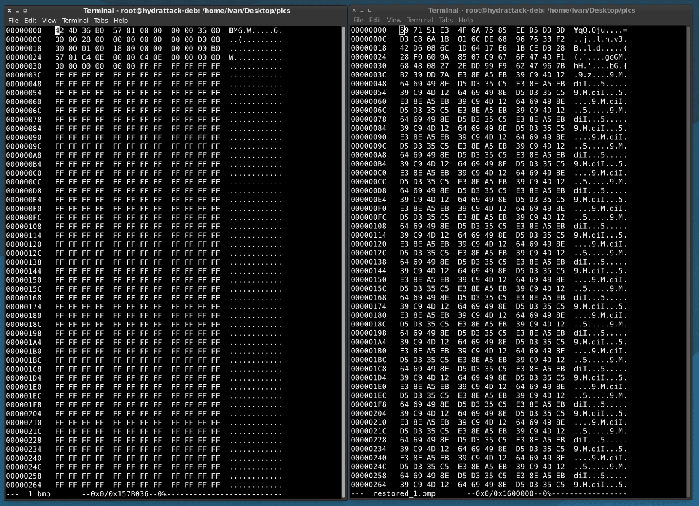Click the 1.bmp filename in status line

39,494
